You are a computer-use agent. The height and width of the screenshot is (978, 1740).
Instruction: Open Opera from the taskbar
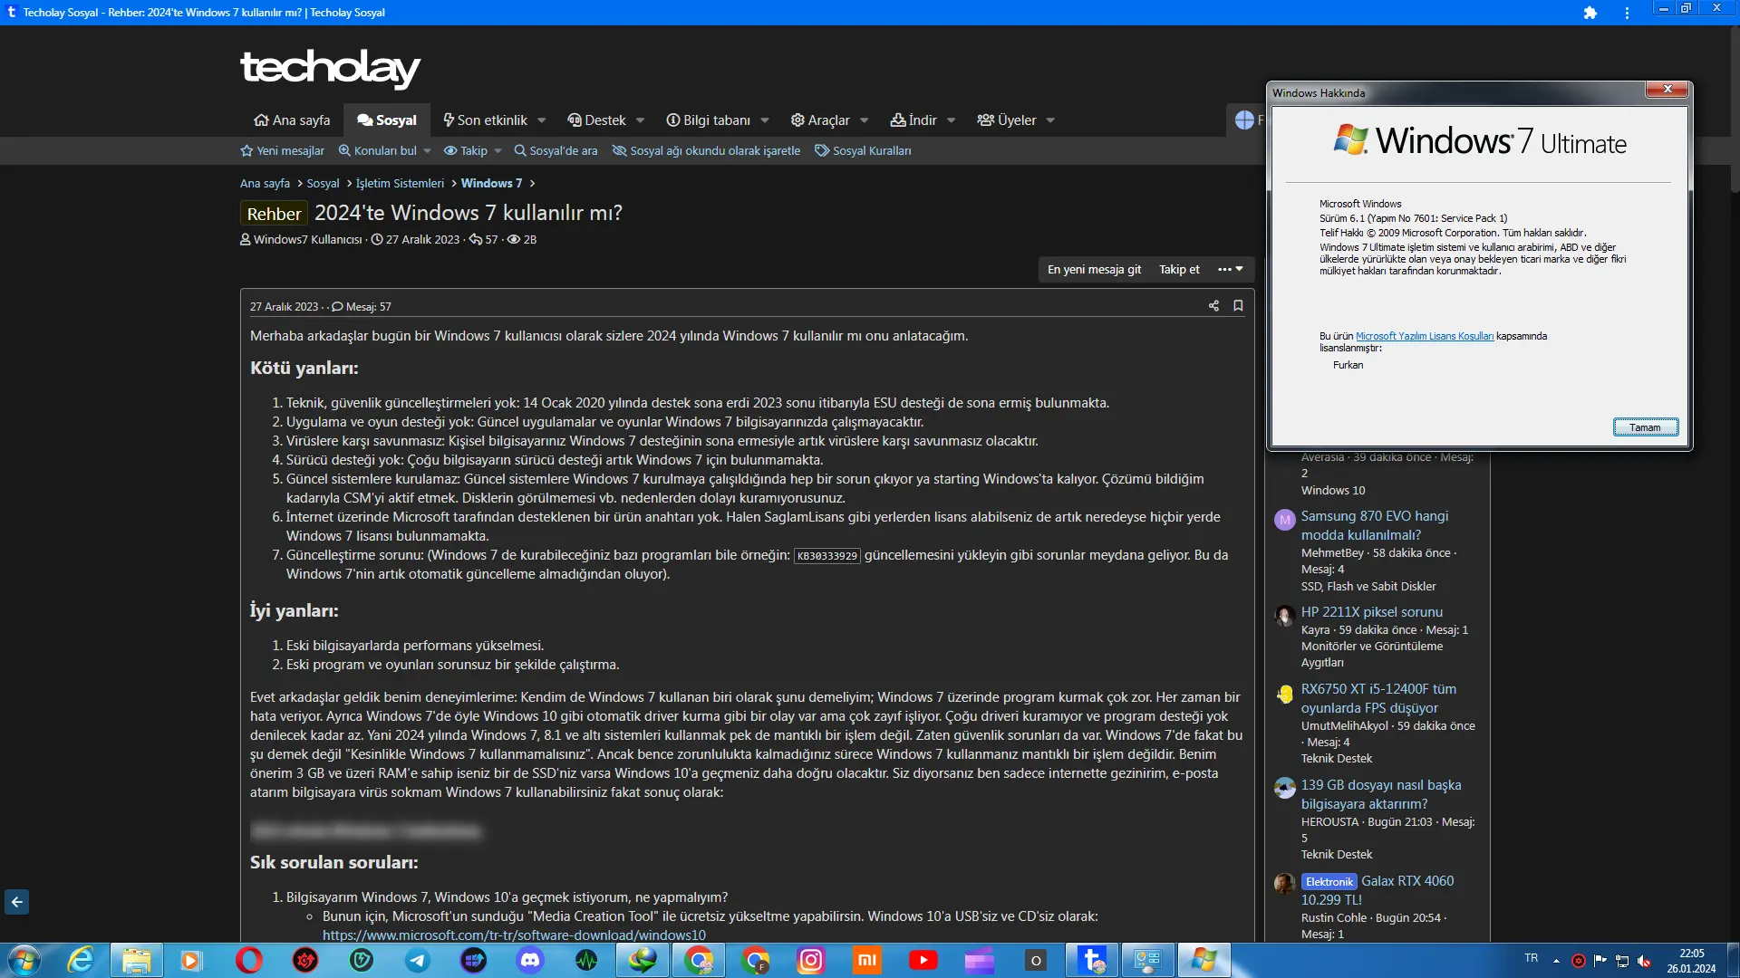tap(248, 960)
